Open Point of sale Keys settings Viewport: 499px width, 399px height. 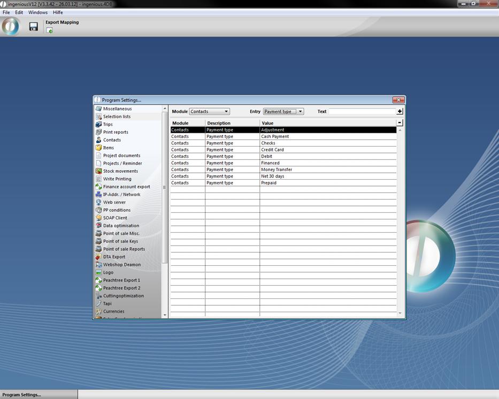click(x=120, y=241)
